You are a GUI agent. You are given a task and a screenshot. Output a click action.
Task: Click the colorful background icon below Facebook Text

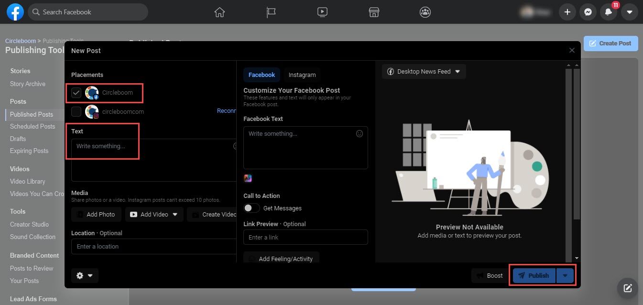pyautogui.click(x=248, y=178)
